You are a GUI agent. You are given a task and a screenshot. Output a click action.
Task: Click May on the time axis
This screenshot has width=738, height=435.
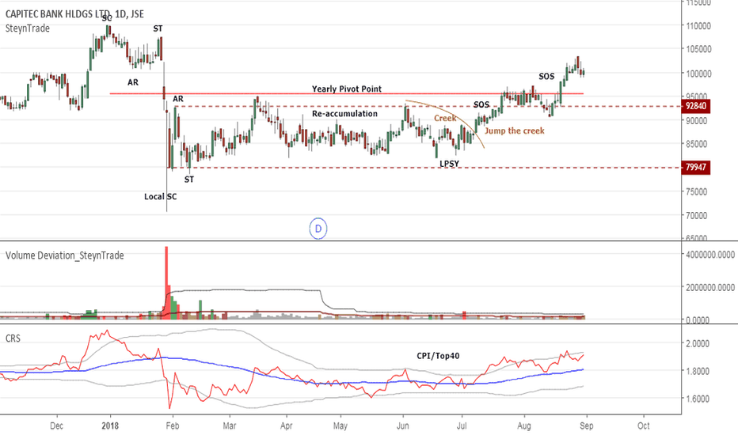tap(340, 426)
